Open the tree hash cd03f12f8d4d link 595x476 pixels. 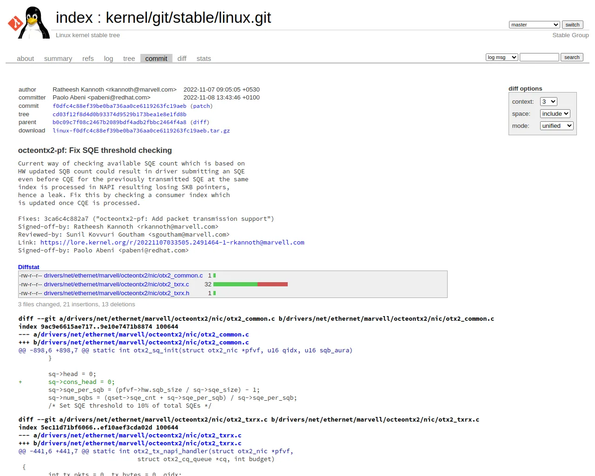pyautogui.click(x=119, y=114)
